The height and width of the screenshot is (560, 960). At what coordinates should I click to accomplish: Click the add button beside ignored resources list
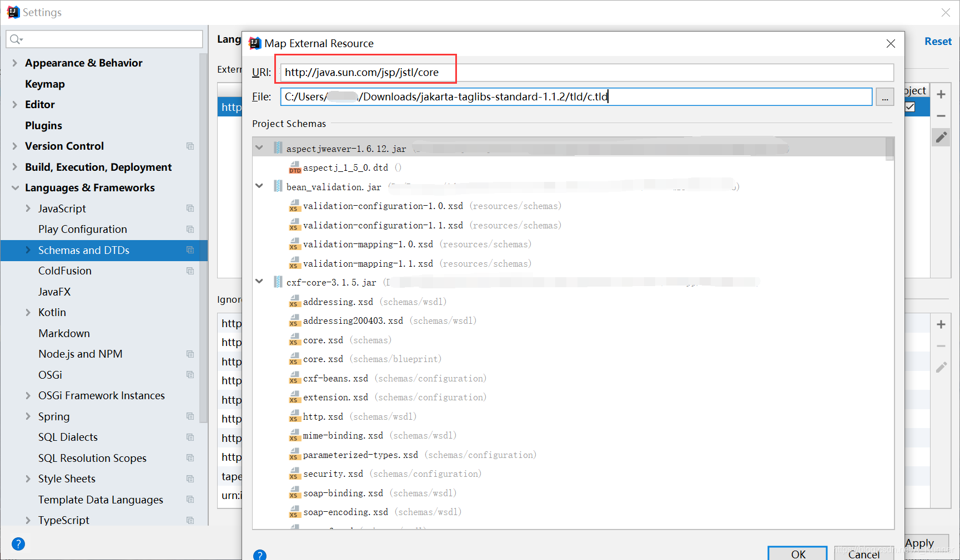coord(941,324)
